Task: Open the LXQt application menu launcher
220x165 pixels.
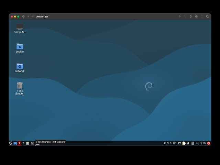Action: point(11,143)
